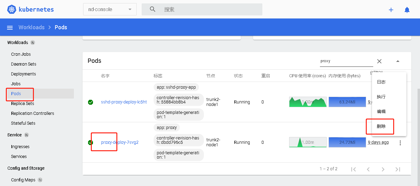Go to next page of pods
The image size is (420, 186).
point(383,169)
